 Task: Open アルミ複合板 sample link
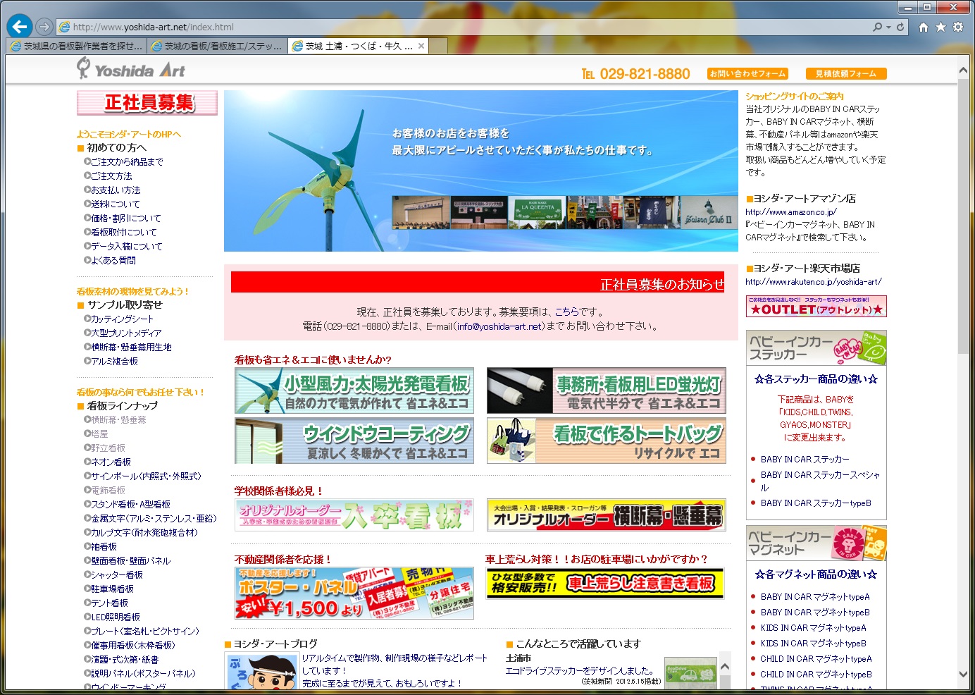114,361
